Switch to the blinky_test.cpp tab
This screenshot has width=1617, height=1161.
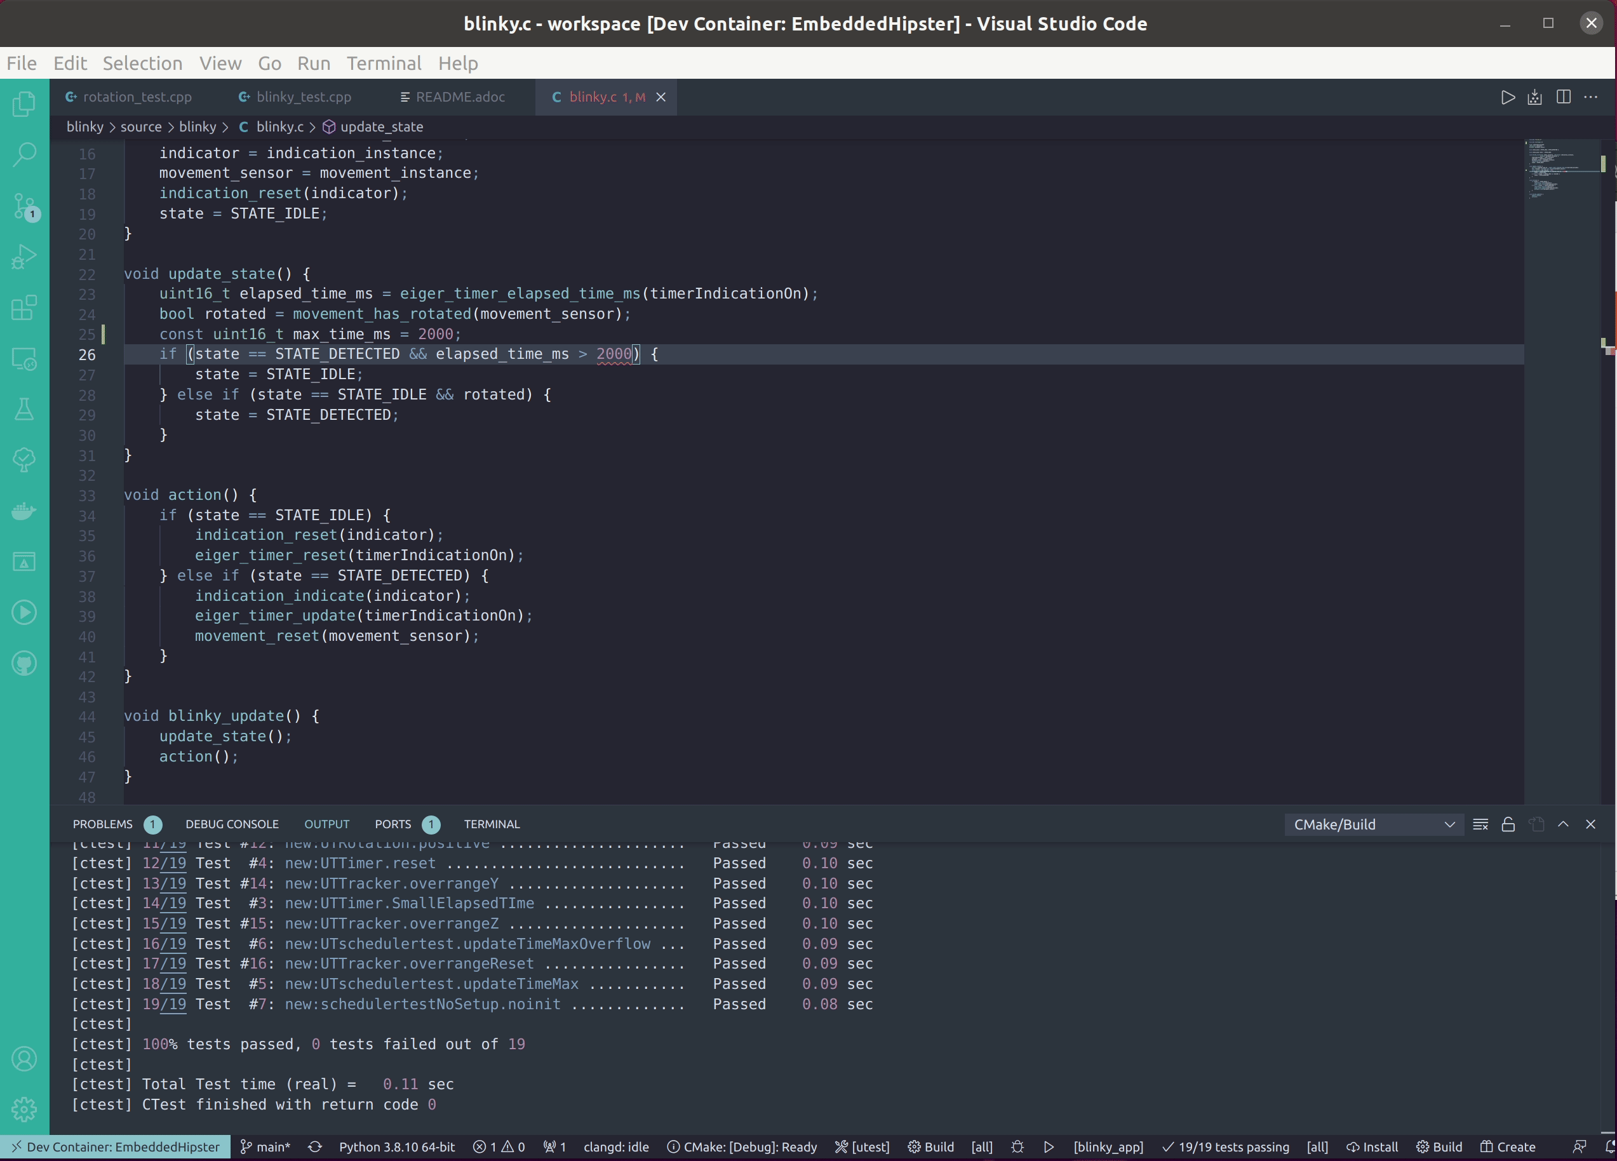click(x=303, y=97)
